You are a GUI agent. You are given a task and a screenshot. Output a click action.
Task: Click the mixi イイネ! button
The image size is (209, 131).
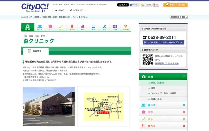click(x=147, y=5)
